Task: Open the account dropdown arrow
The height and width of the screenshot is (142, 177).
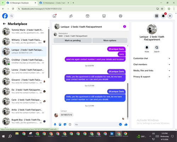Action: [170, 16]
